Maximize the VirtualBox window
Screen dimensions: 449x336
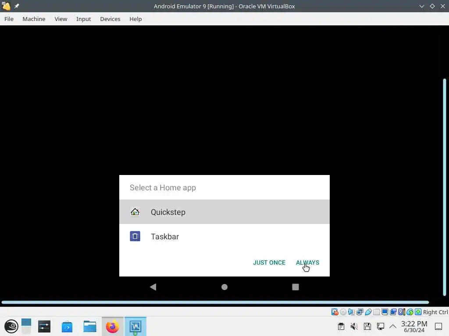[x=432, y=6]
